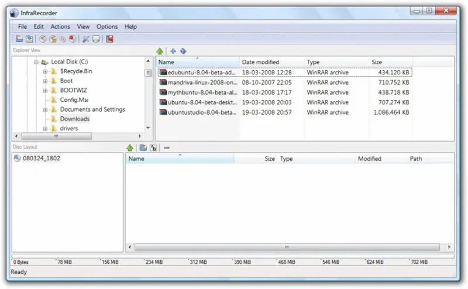Click the Save Project toolbar icon

(x=29, y=39)
